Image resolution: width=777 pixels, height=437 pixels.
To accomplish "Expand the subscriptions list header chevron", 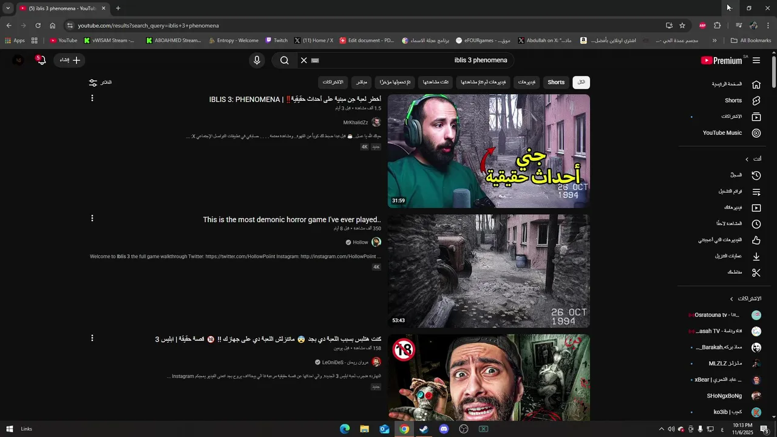I will tap(731, 299).
